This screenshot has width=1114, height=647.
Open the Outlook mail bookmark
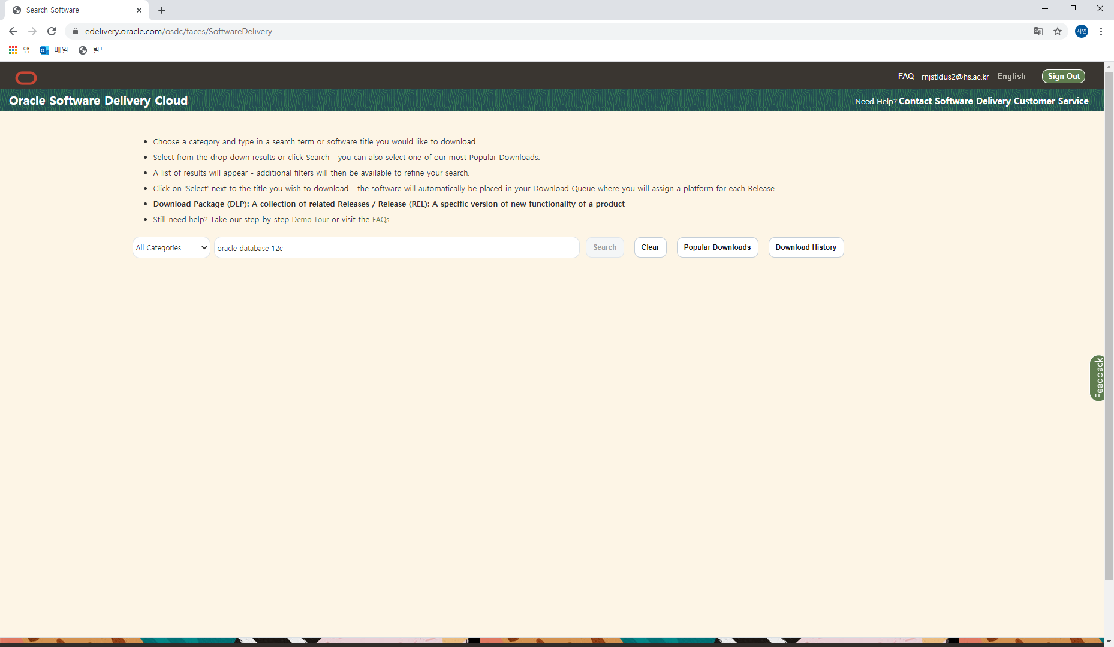pos(54,50)
